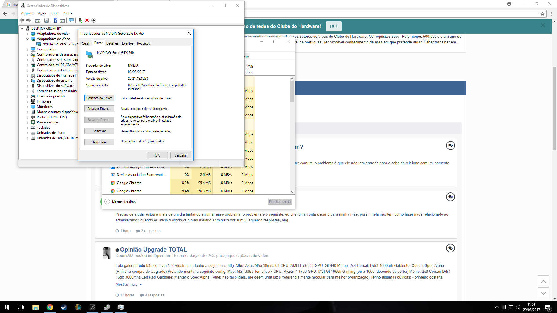Click the volume speaker tray icon
This screenshot has height=313, width=557.
518,307
